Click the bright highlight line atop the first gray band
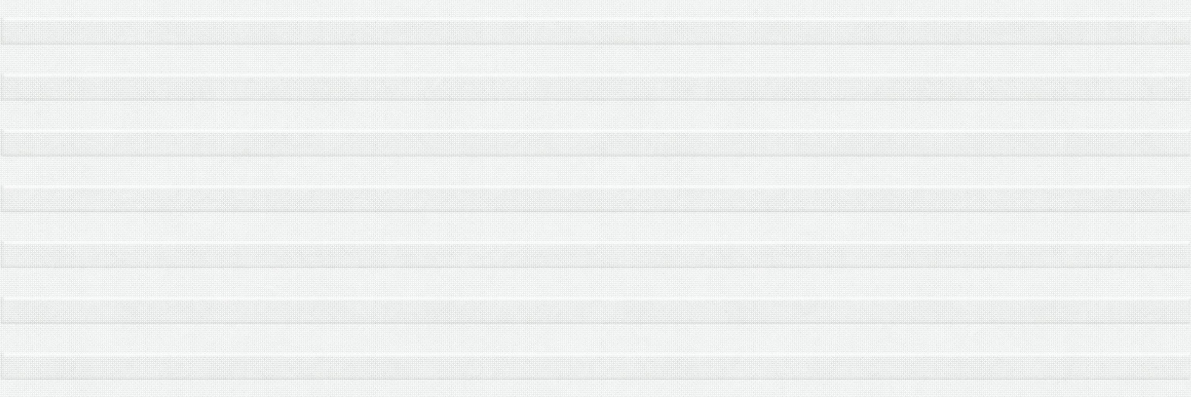 coord(595,19)
